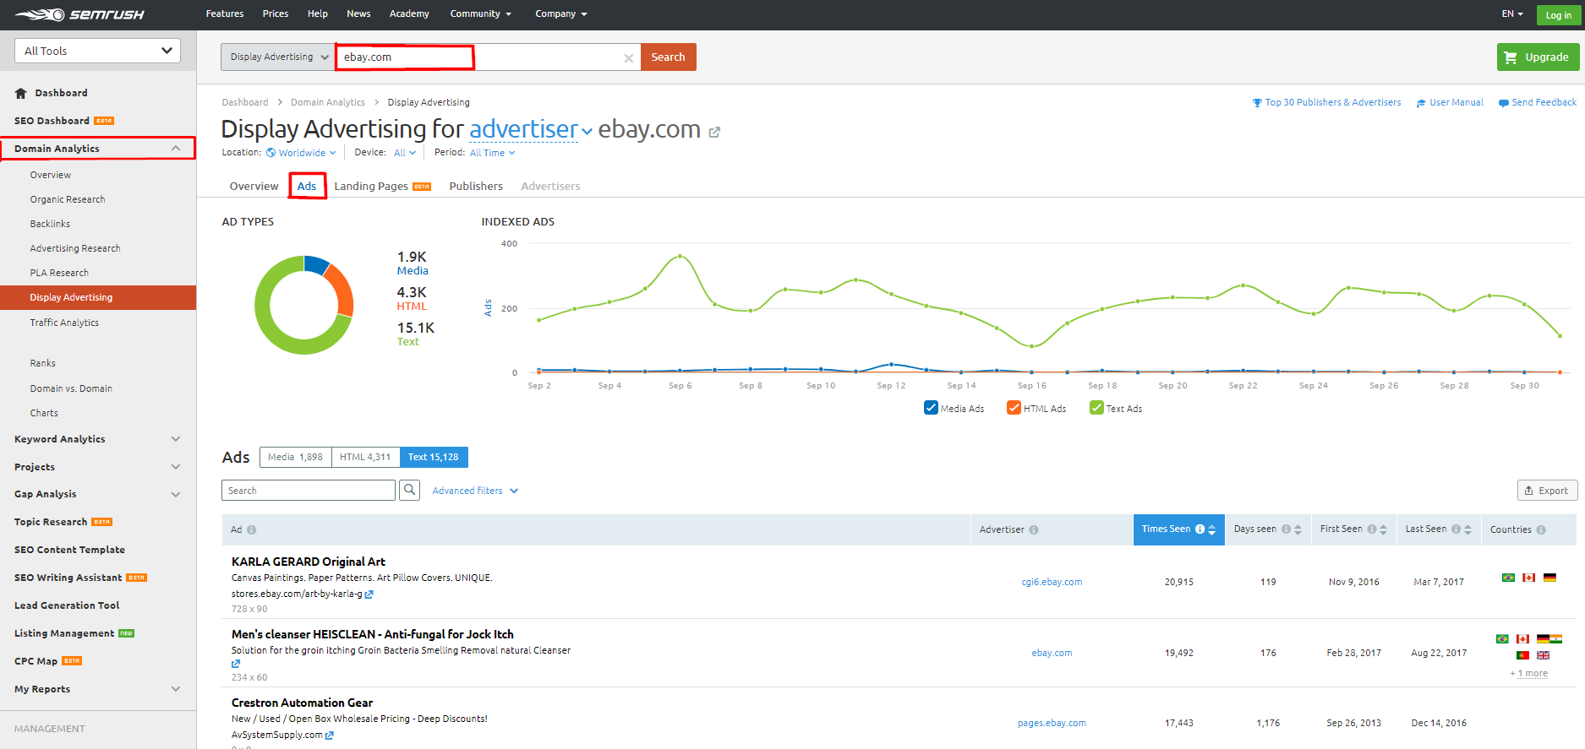This screenshot has height=749, width=1585.
Task: Click the Upgrade cart icon
Action: (x=1511, y=57)
